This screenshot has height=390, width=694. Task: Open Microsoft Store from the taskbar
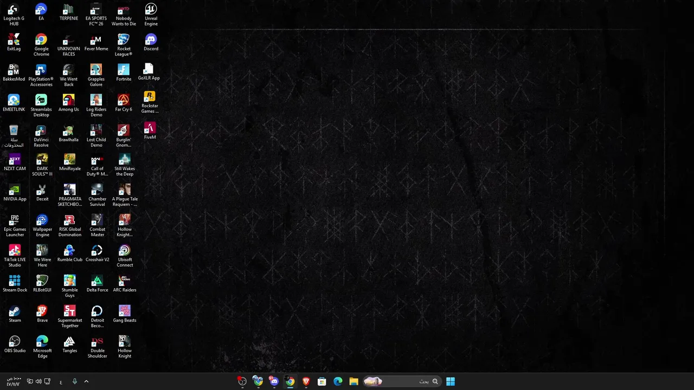(322, 381)
